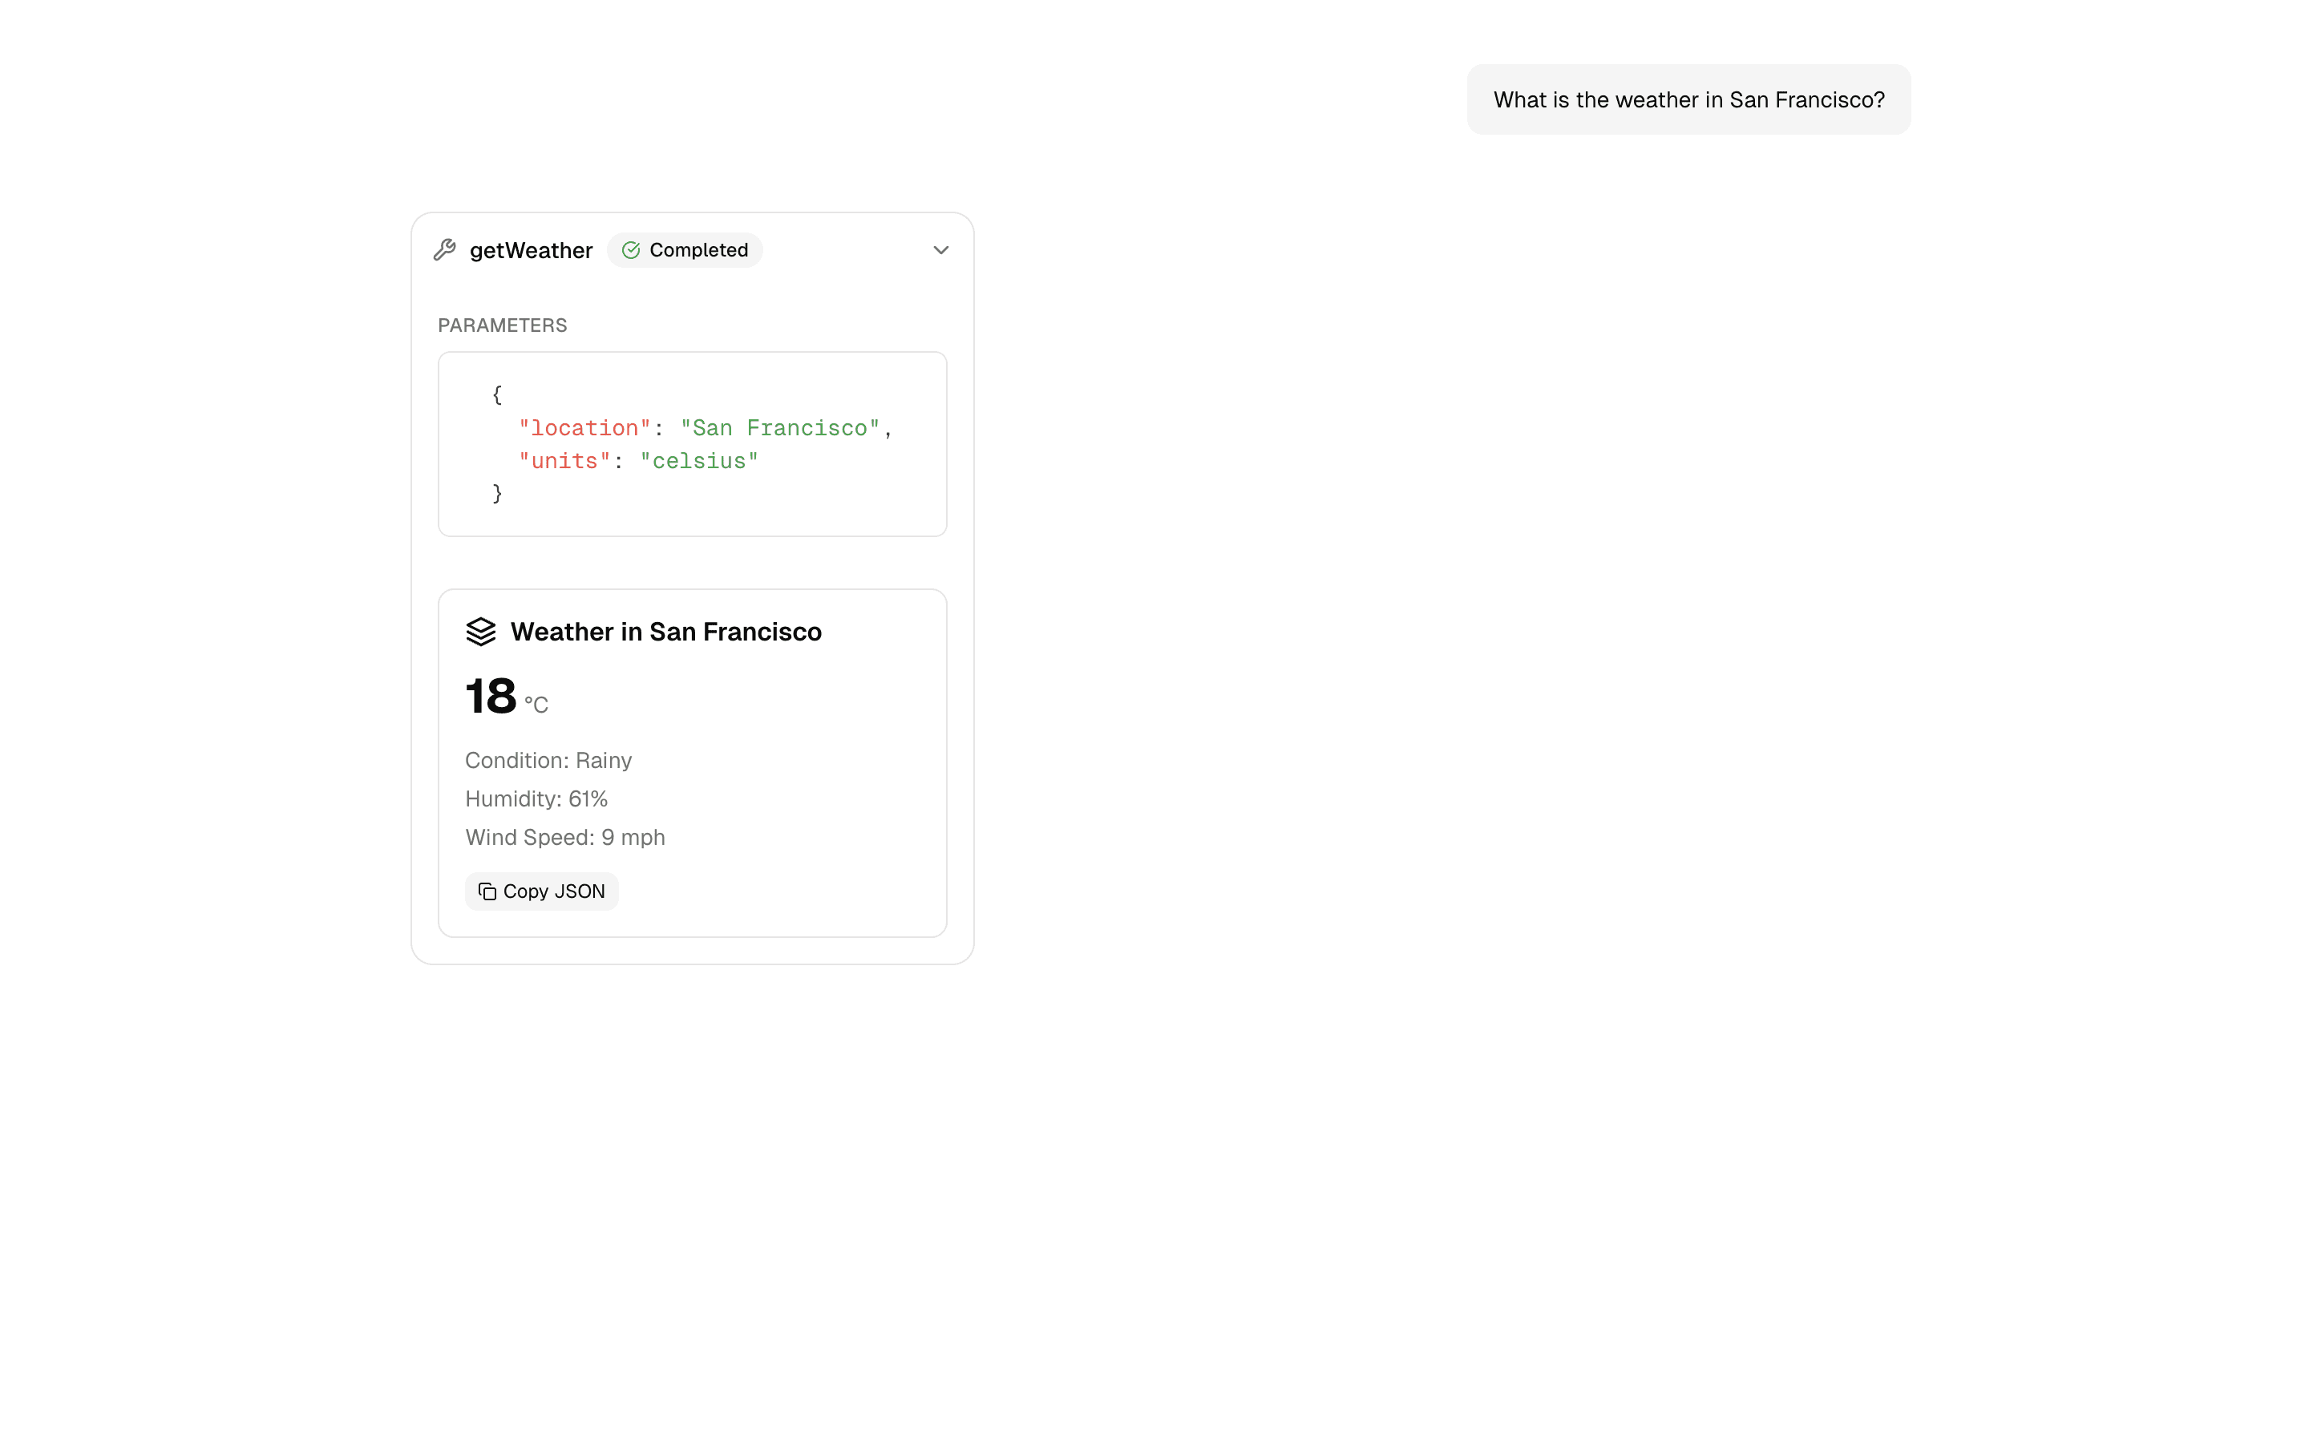Click the copy icon inside the Copy JSON button
The width and height of the screenshot is (2309, 1443).
pos(487,891)
